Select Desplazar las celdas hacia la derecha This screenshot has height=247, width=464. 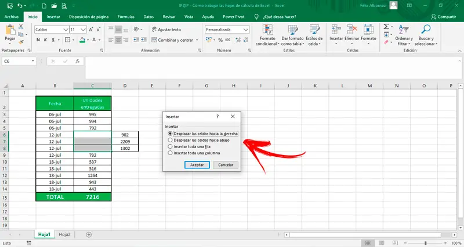[170, 134]
